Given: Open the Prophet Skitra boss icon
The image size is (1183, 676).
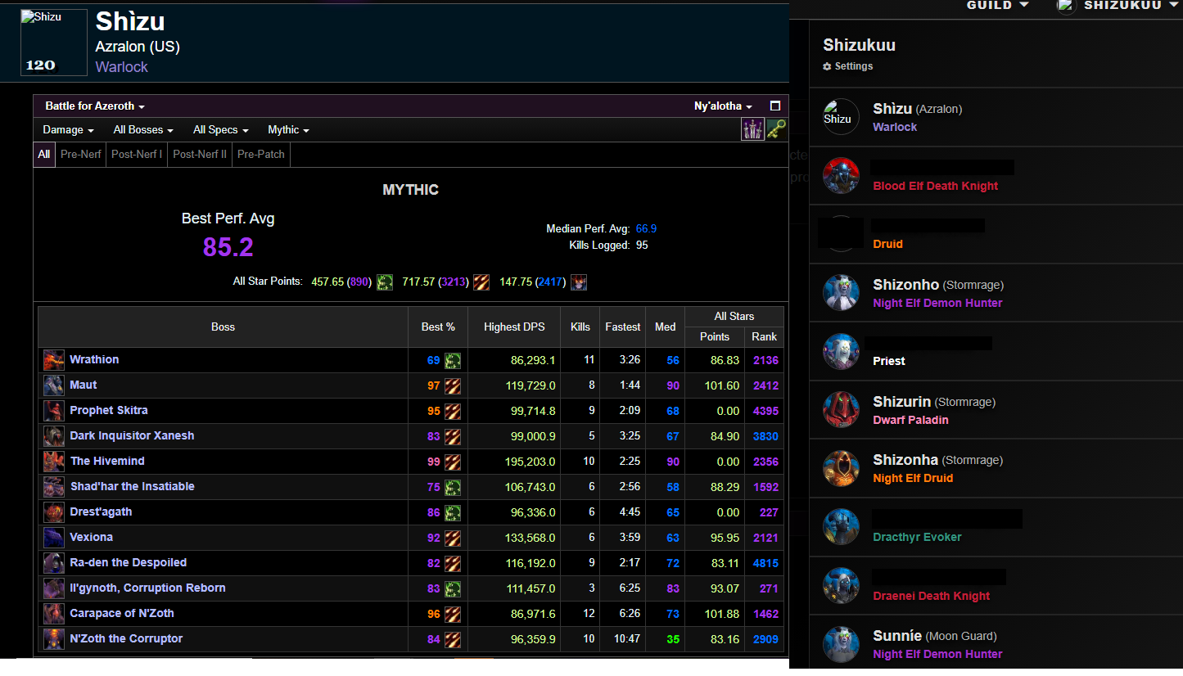Looking at the screenshot, I should point(54,411).
